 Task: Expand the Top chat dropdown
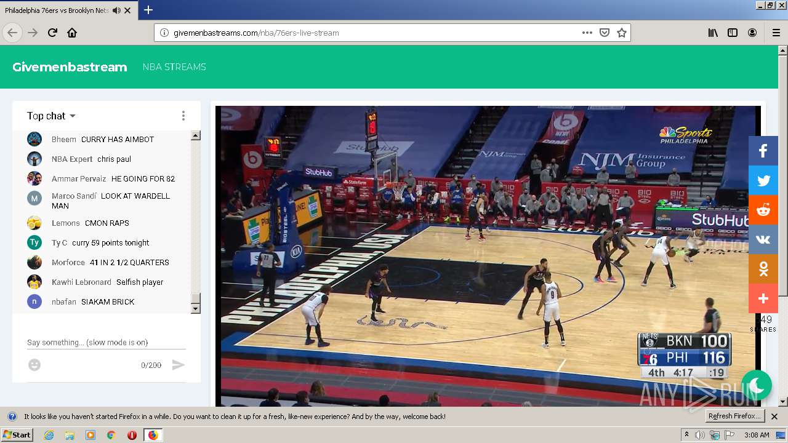click(x=51, y=116)
